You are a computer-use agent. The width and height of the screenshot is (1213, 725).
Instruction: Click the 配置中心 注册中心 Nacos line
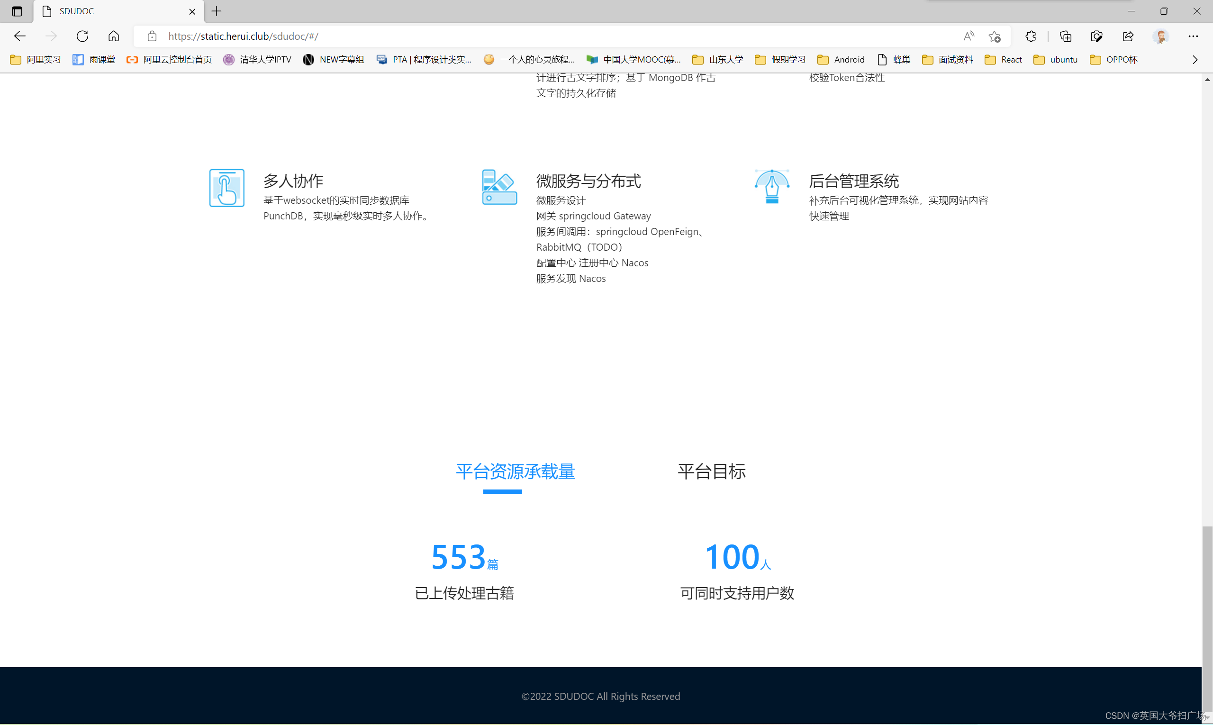pos(592,263)
